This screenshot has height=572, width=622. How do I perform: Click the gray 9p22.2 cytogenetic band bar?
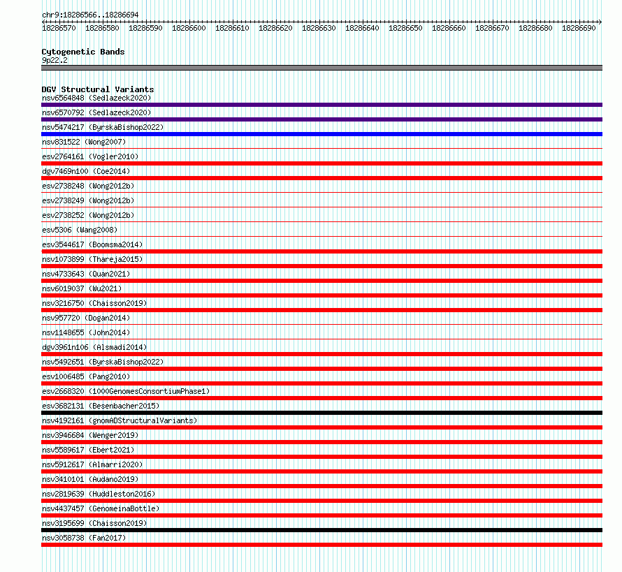[x=321, y=68]
